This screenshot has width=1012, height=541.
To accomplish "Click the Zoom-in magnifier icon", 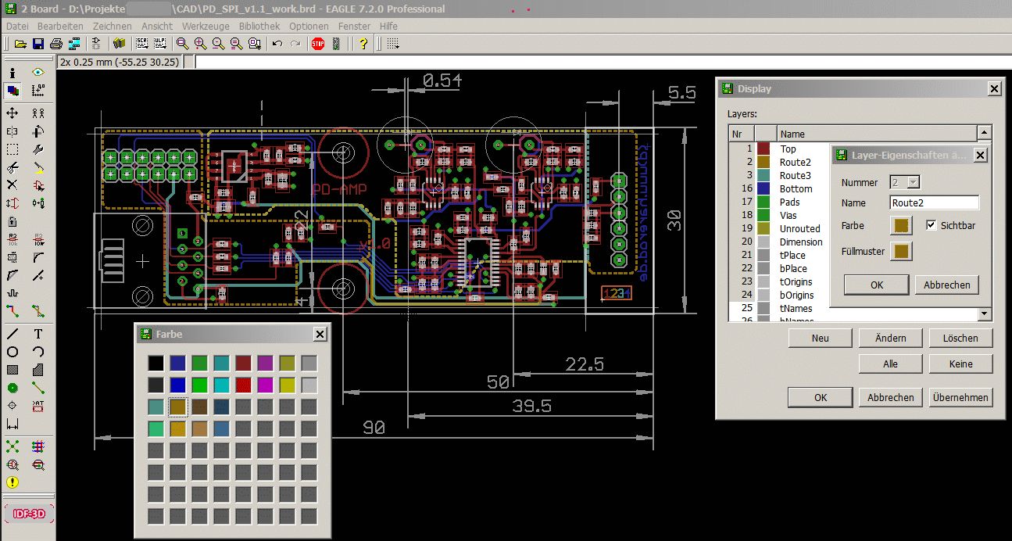I will (200, 44).
